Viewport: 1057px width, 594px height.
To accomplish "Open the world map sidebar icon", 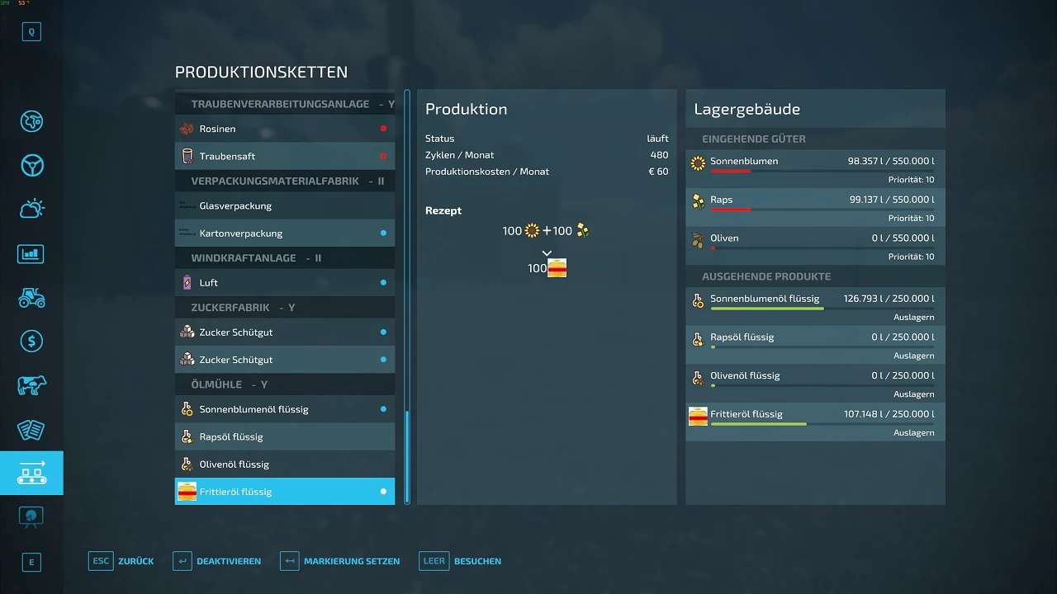I will pyautogui.click(x=31, y=121).
